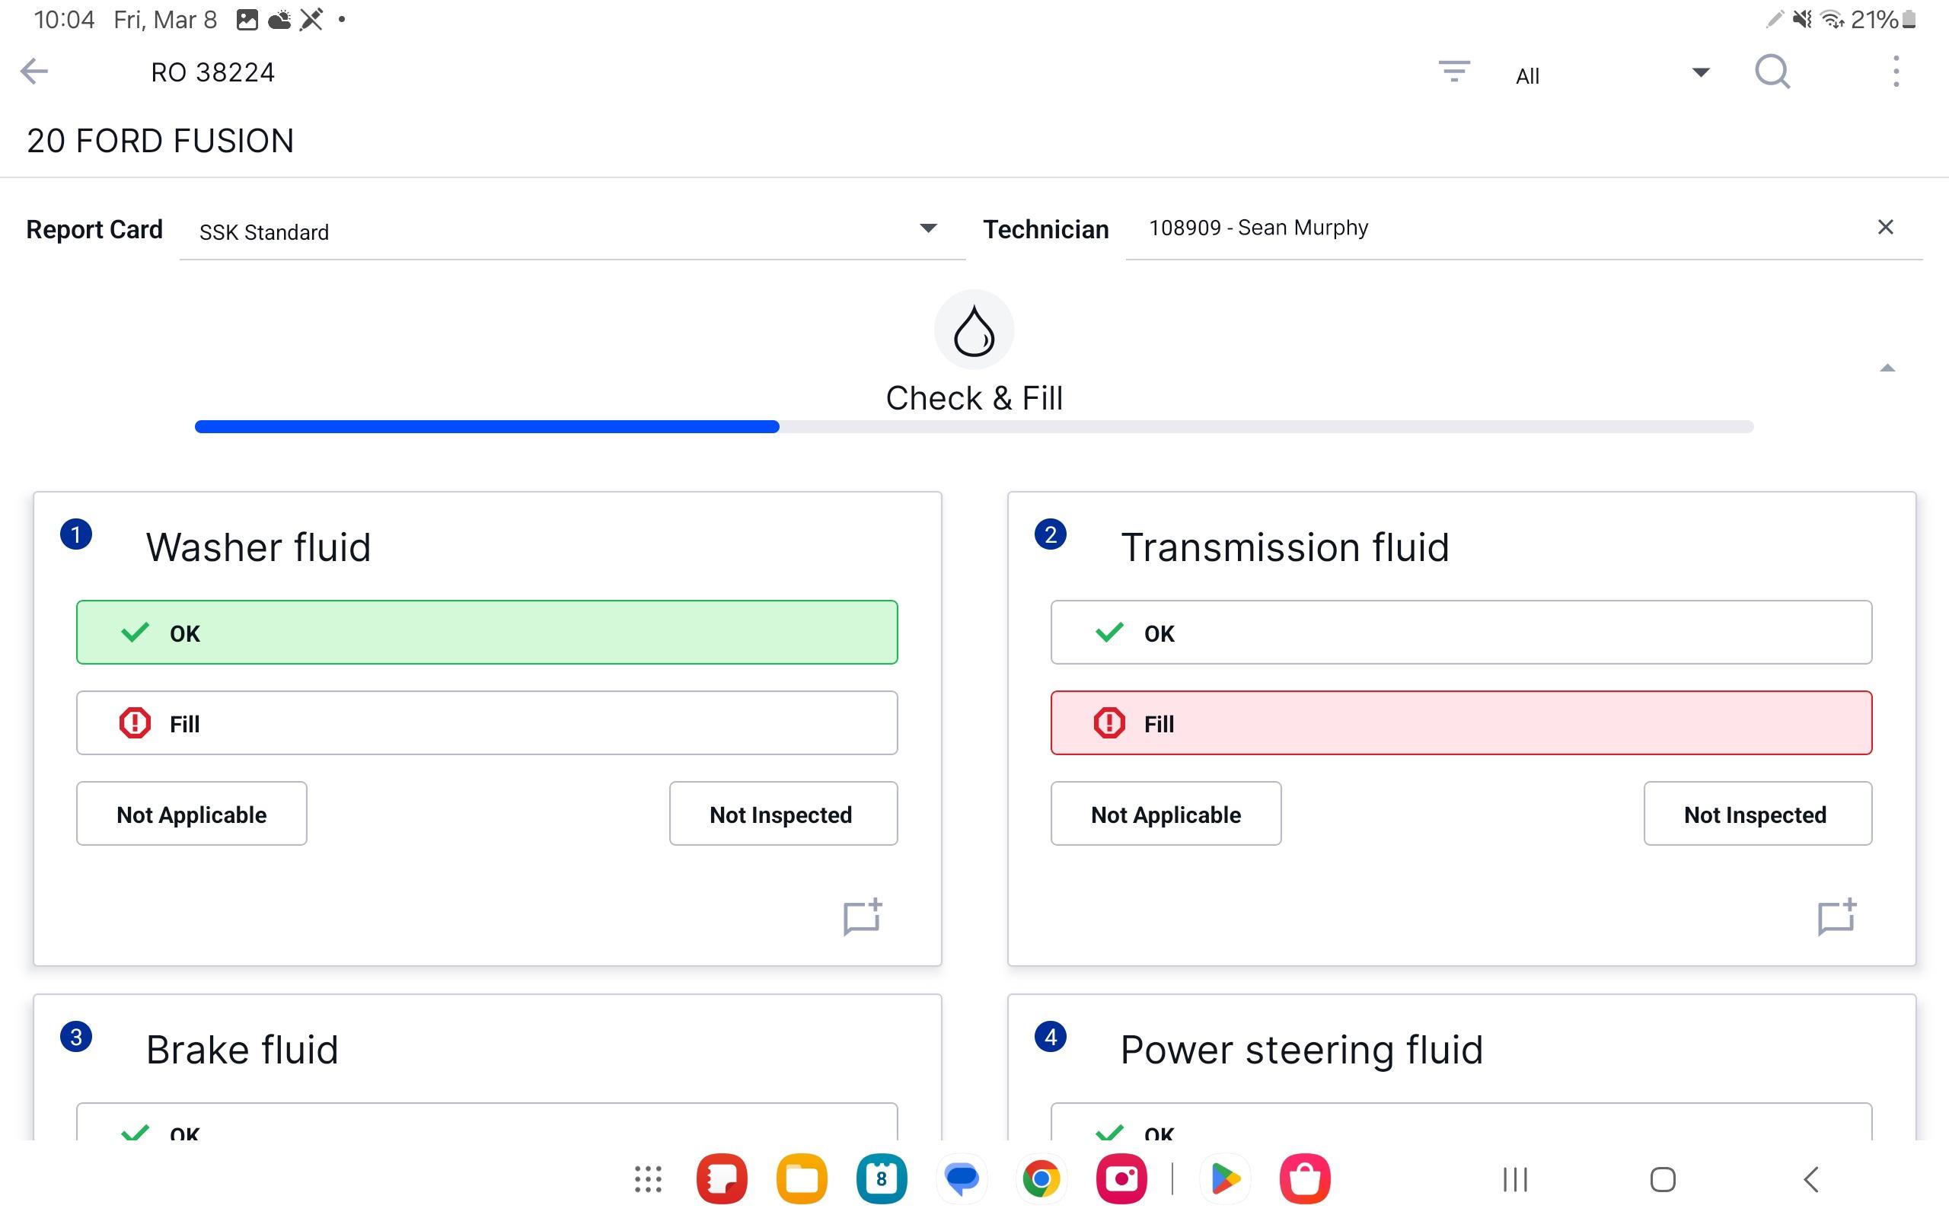Set Transmission fluid to Not Applicable
Image resolution: width=1949 pixels, height=1218 pixels.
(x=1166, y=814)
